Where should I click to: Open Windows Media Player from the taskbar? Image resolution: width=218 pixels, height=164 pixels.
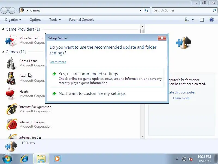(57, 159)
